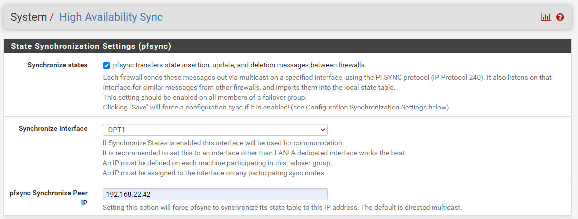
Task: Click the "This setting should be enabled" line
Action: pyautogui.click(x=205, y=97)
